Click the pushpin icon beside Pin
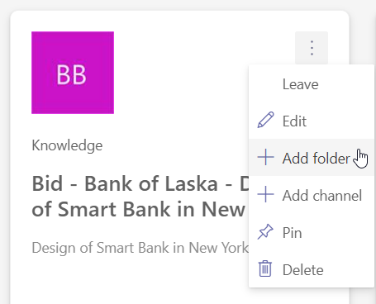The height and width of the screenshot is (304, 376). point(265,231)
